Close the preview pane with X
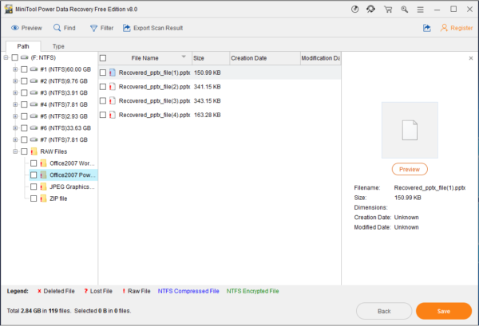Viewport: 479px width, 326px height. pos(471,58)
